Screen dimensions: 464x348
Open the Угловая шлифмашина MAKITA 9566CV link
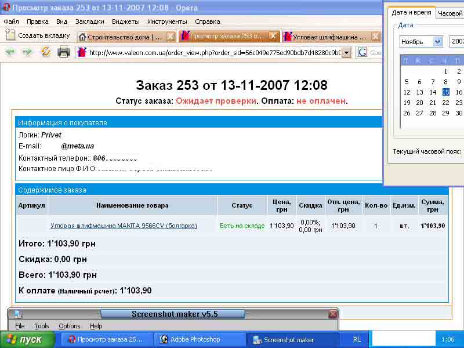tap(124, 226)
